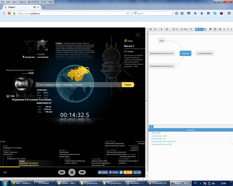Viewport: 233px width, 186px height.
Task: Open the Performance devtools tab
Action: pyautogui.click(x=185, y=29)
